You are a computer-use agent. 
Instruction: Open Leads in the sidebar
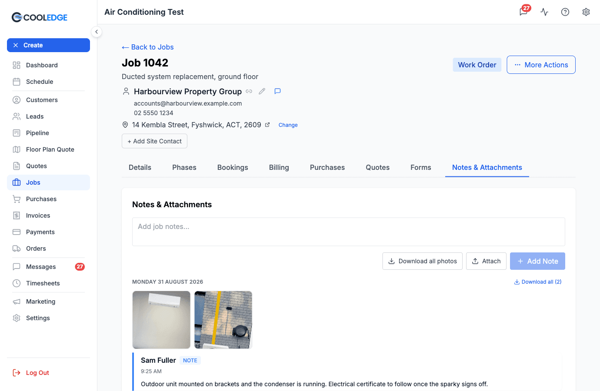48,116
